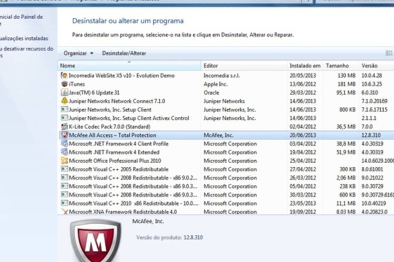The width and height of the screenshot is (394, 262).
Task: Click the Visual C++ 2010 x86 Redistributable icon
Action: click(x=64, y=203)
